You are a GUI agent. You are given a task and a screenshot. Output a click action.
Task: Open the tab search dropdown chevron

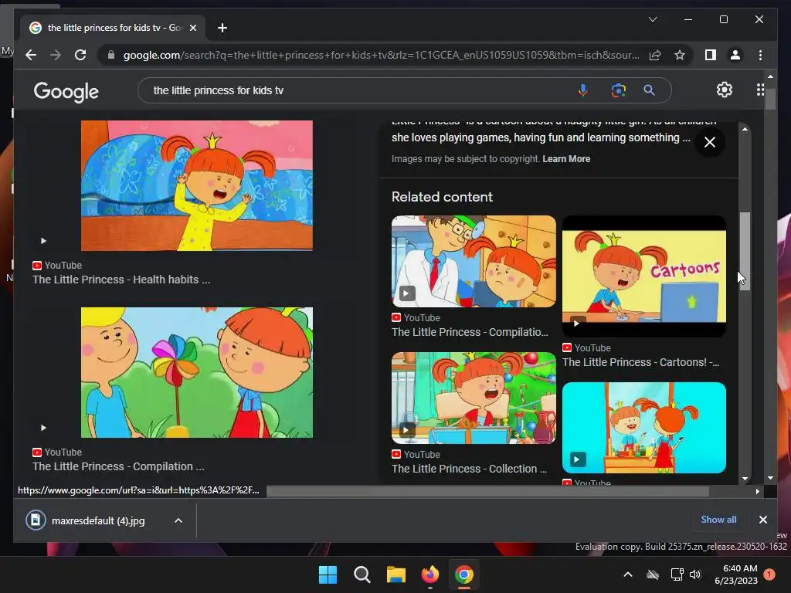click(x=652, y=19)
